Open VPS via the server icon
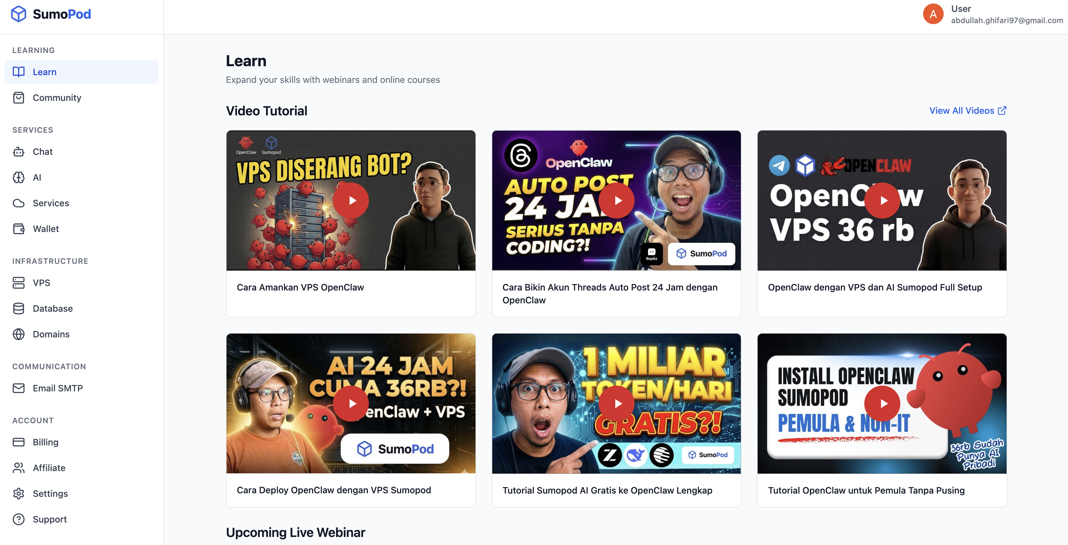 19,283
